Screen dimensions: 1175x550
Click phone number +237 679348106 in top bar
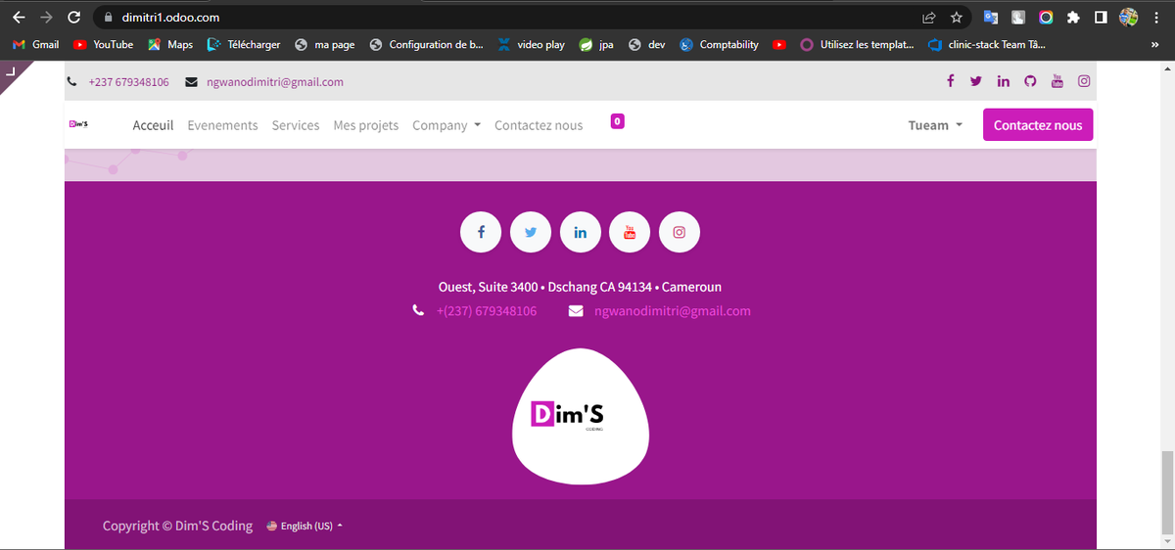click(x=128, y=82)
